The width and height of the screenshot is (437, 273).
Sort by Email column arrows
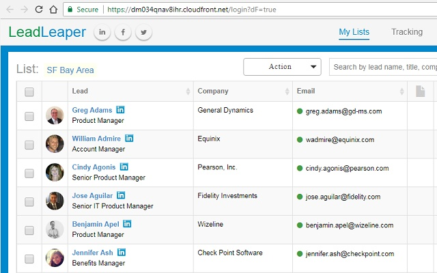pos(401,91)
